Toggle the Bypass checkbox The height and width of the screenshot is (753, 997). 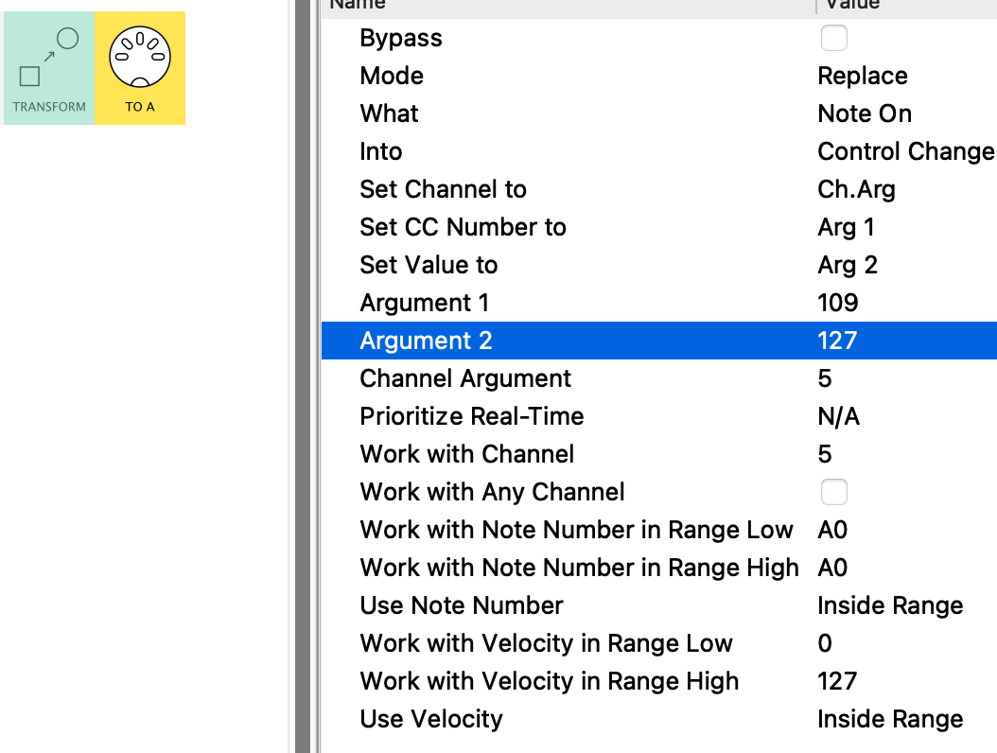pos(833,38)
